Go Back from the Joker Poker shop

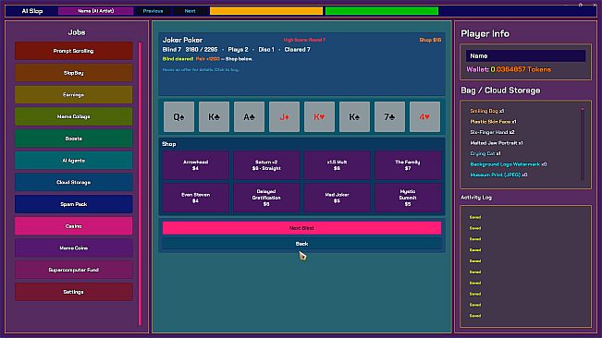click(301, 244)
